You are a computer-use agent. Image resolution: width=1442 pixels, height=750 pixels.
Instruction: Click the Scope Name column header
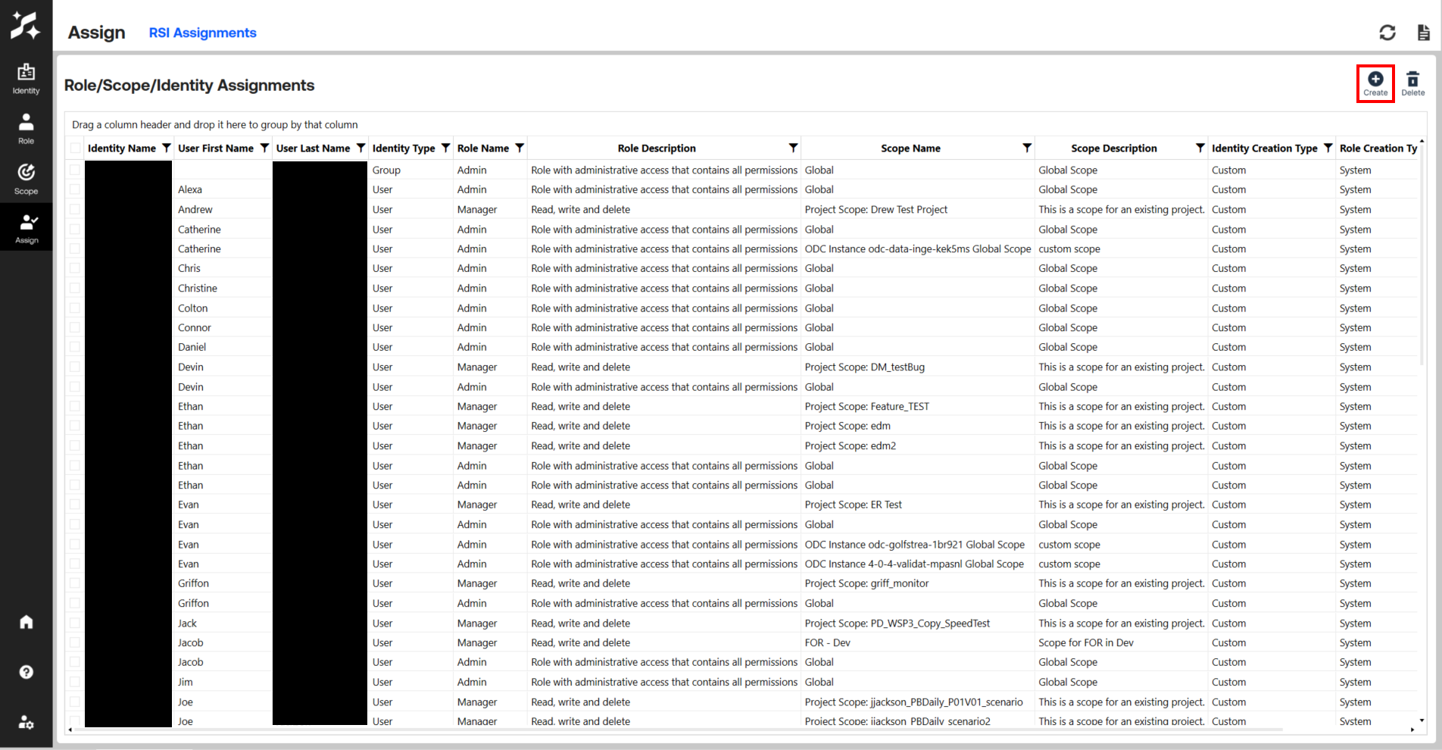910,148
